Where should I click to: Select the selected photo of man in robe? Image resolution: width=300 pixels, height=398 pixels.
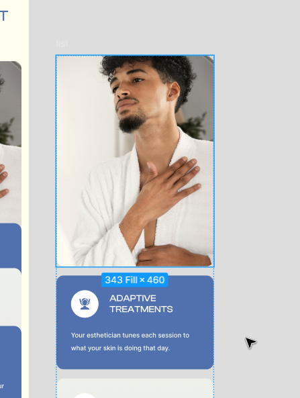tap(135, 161)
